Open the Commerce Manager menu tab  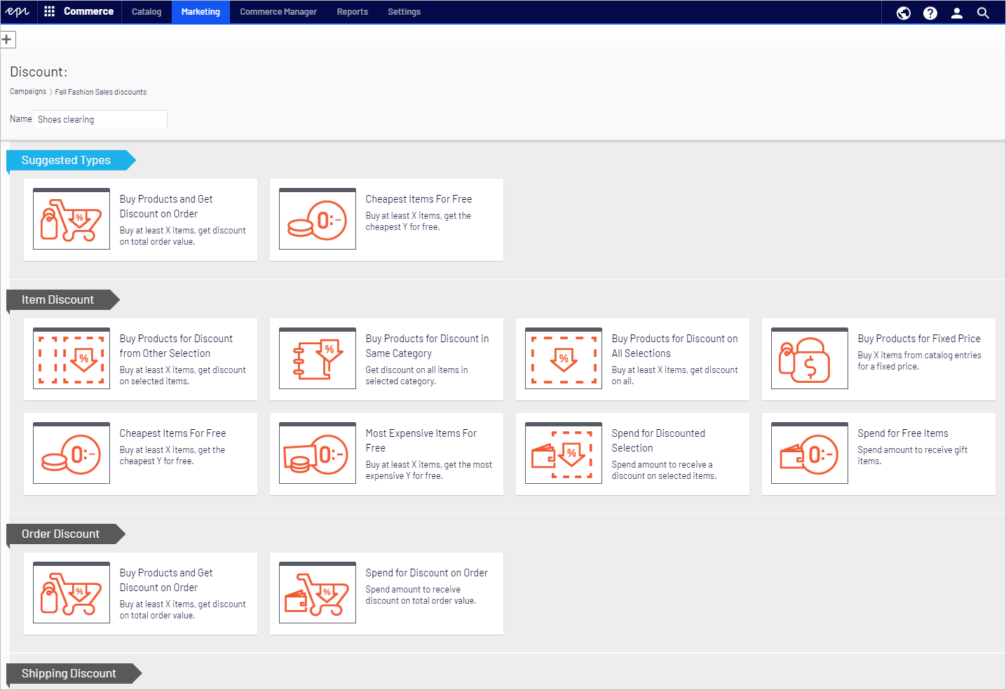pos(278,12)
